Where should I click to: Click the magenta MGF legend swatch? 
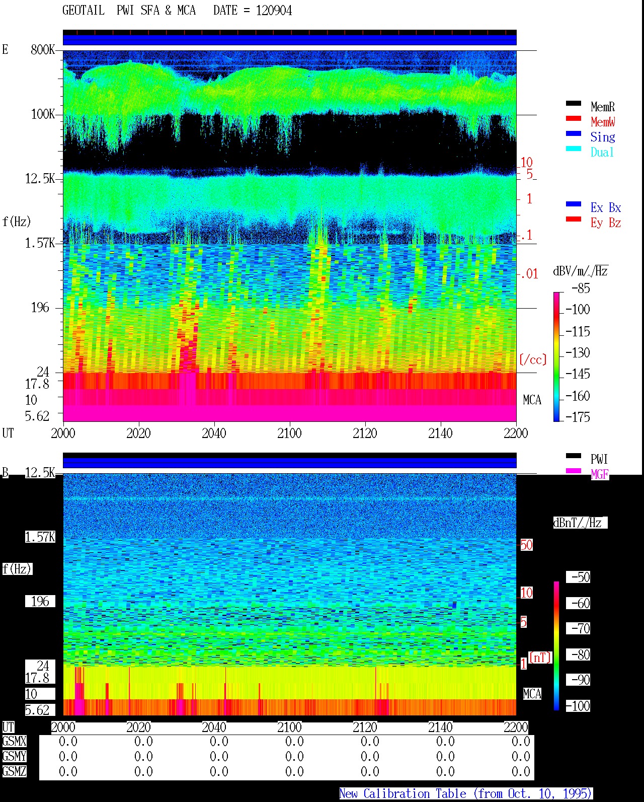[x=574, y=471]
